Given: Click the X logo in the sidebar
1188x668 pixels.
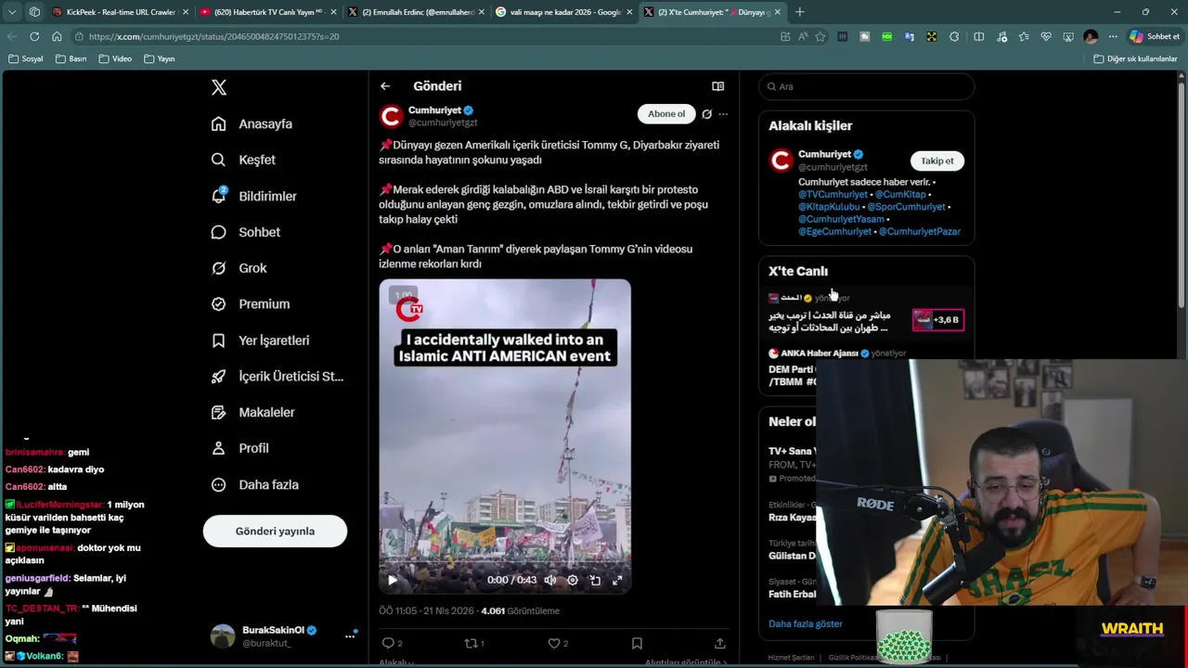Looking at the screenshot, I should click(x=219, y=87).
